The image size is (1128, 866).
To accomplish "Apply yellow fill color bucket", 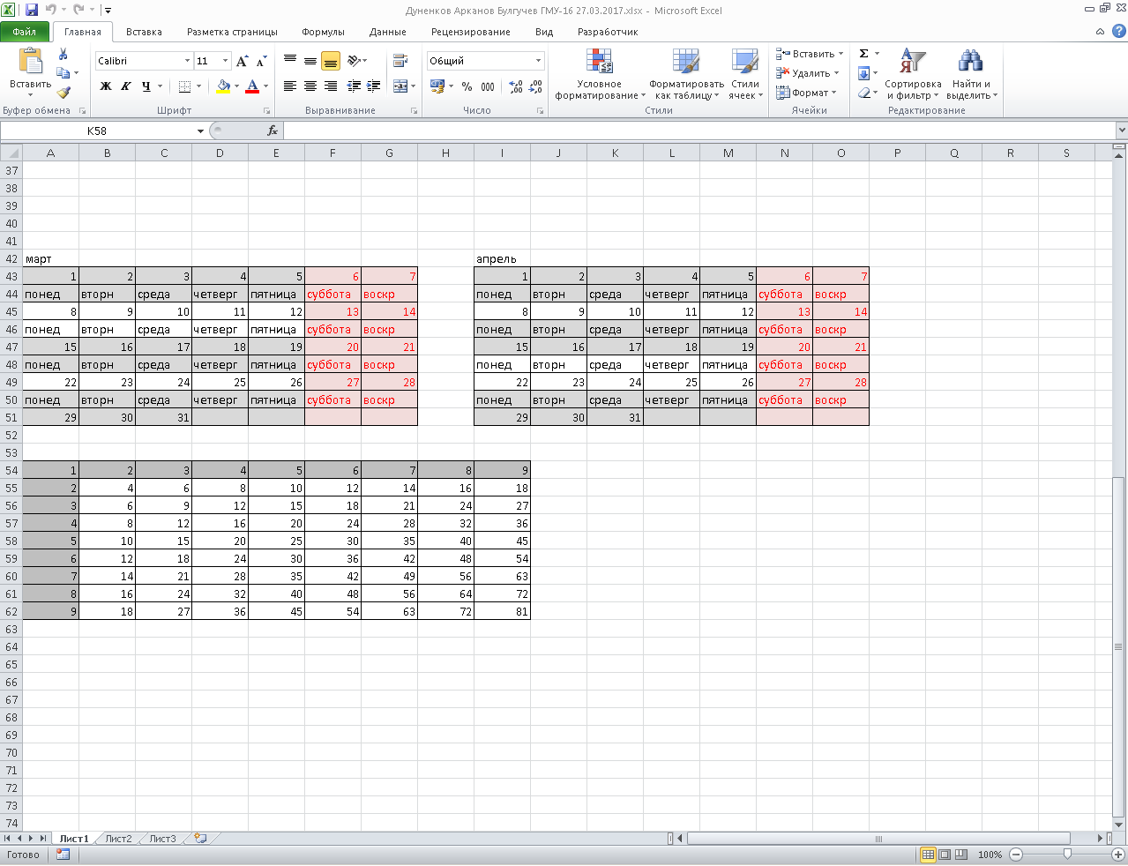I will (223, 86).
